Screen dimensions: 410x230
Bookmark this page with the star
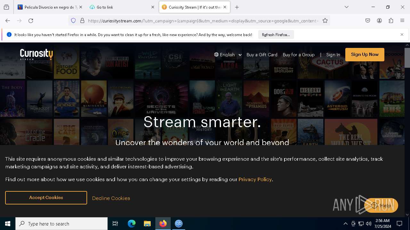pyautogui.click(x=325, y=21)
